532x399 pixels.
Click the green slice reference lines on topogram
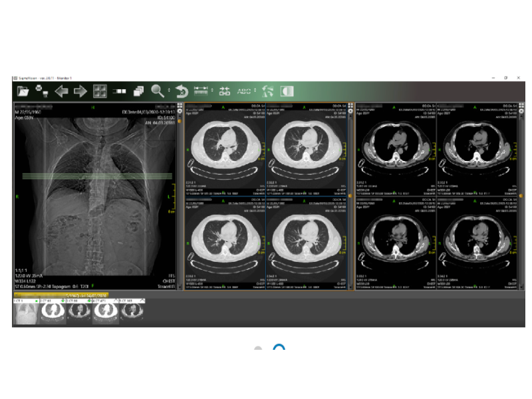[x=97, y=176]
